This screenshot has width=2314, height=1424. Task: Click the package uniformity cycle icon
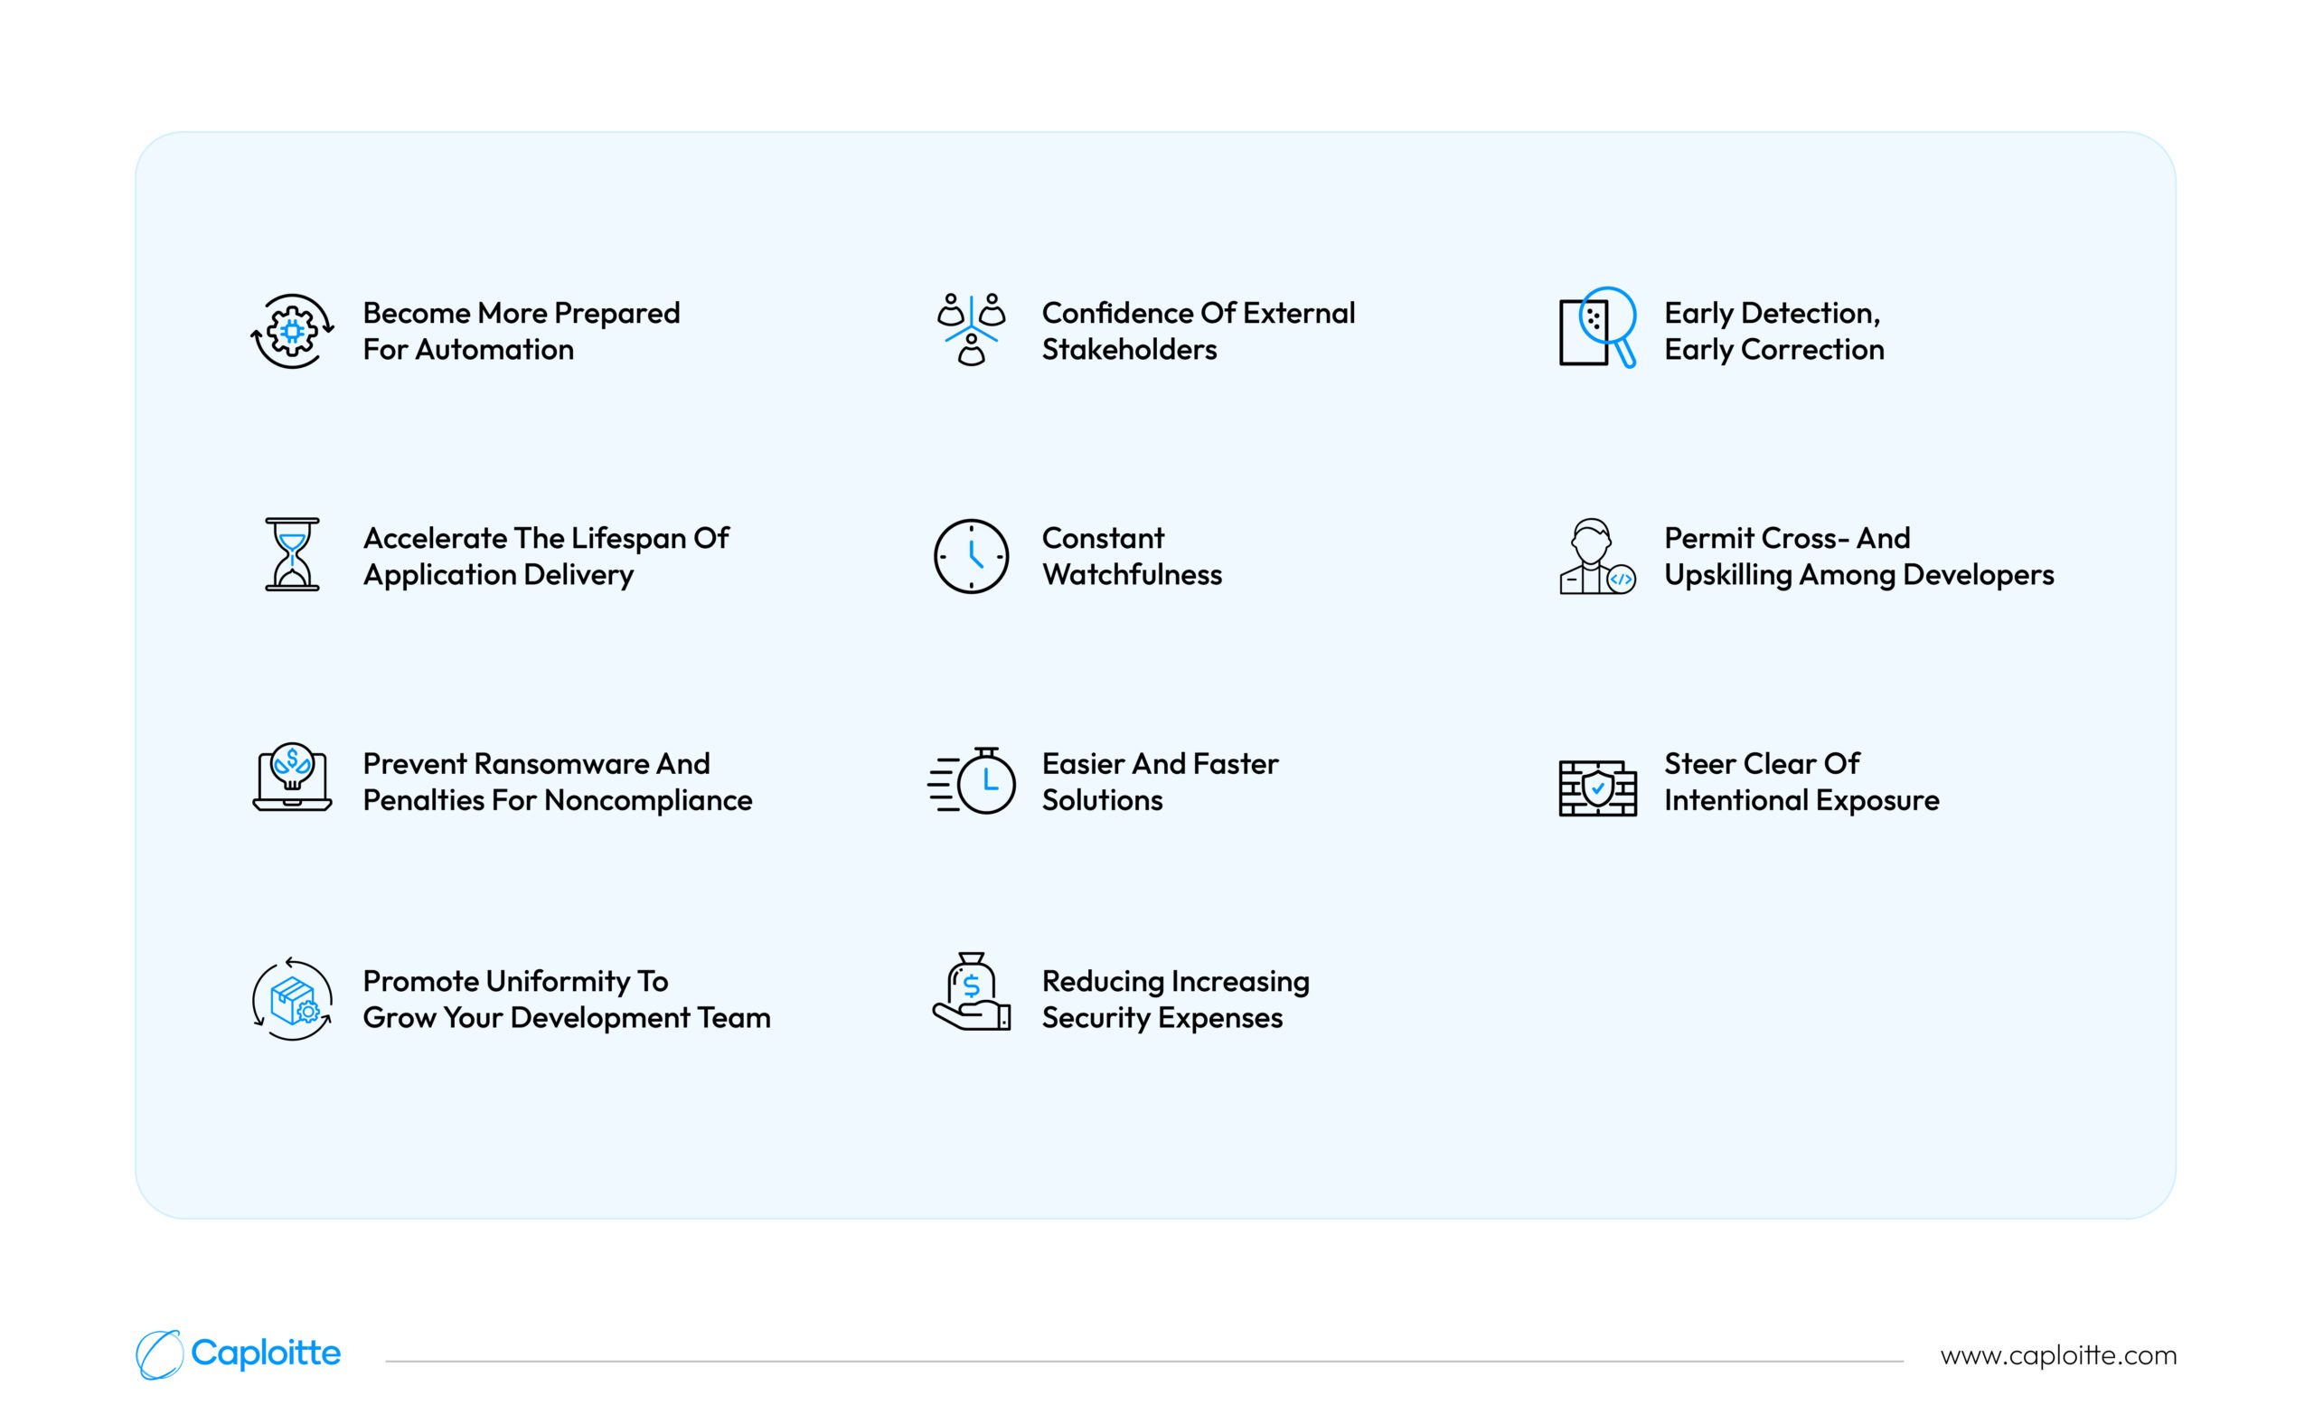[x=292, y=998]
